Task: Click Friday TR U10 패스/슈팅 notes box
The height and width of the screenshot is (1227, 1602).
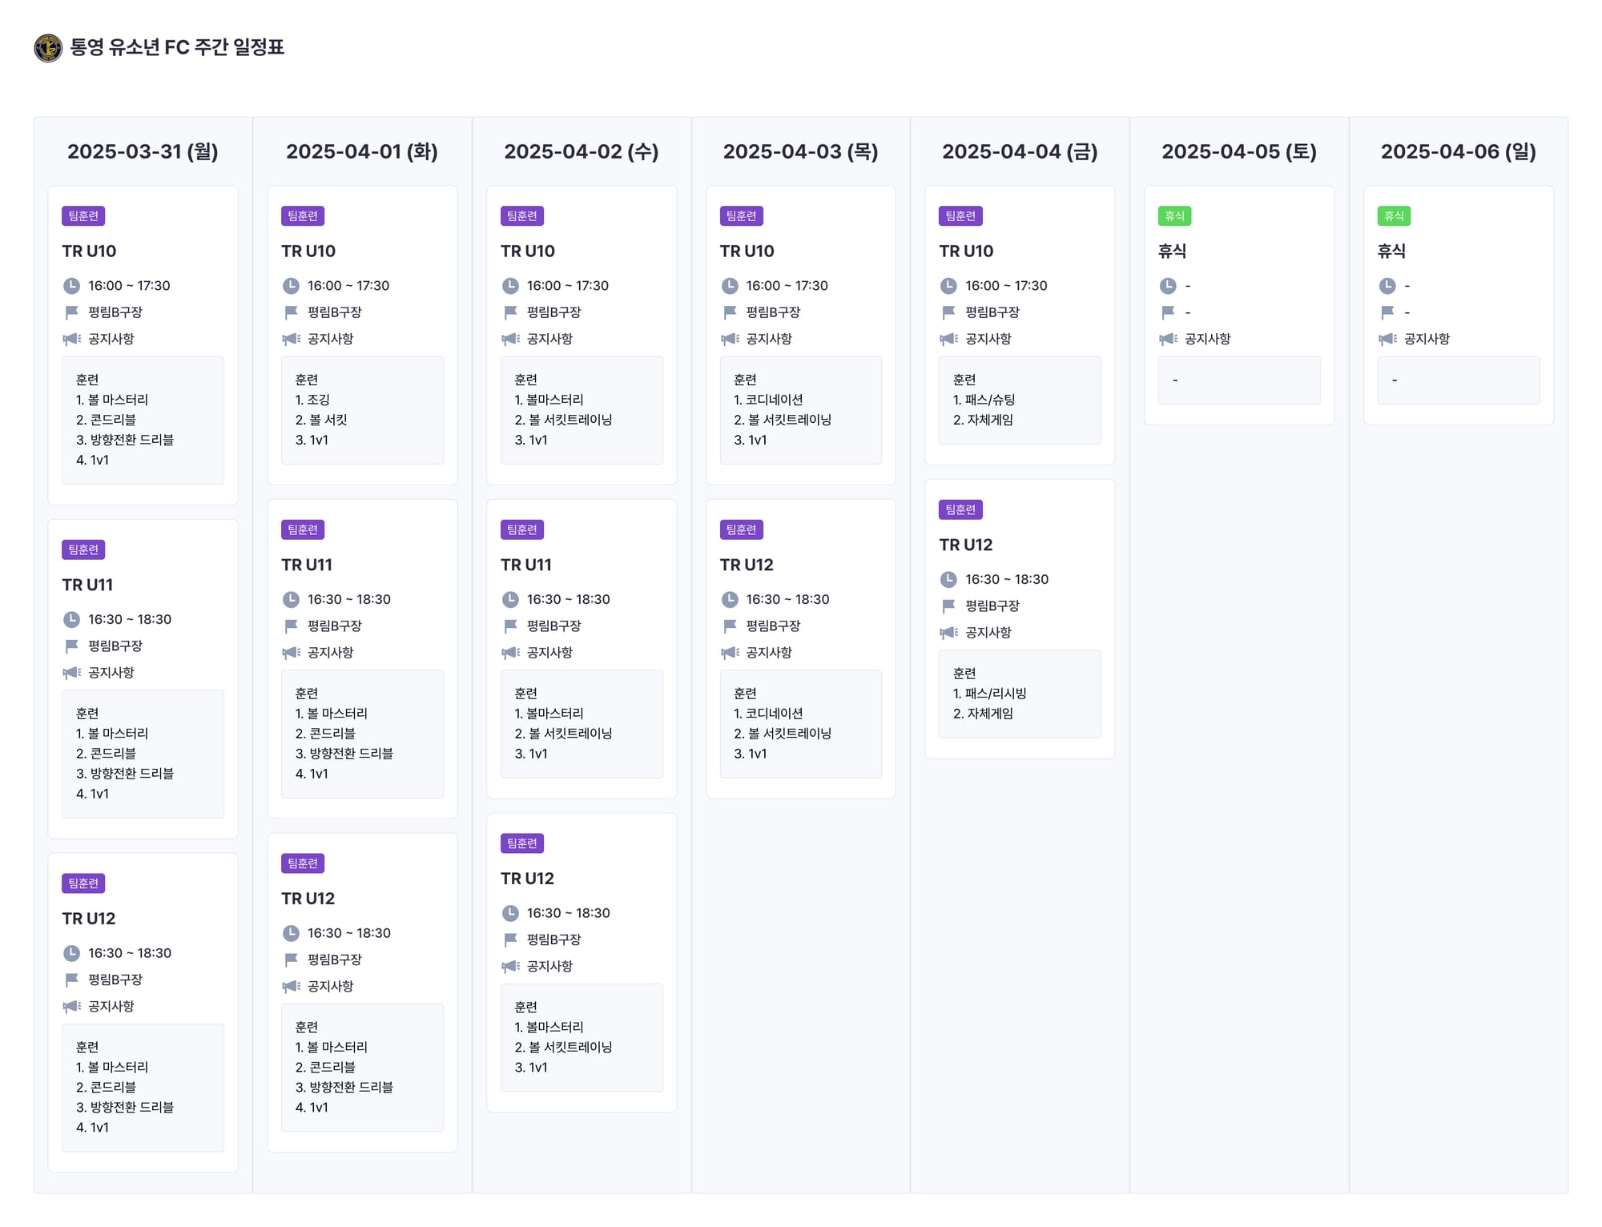Action: pos(1019,400)
